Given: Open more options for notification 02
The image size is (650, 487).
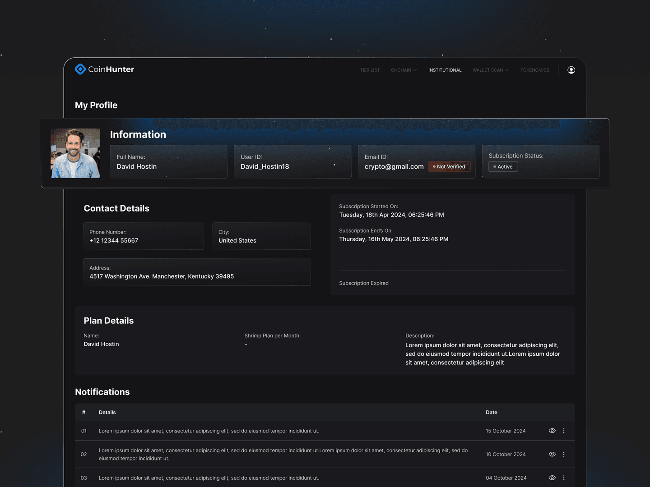Looking at the screenshot, I should [x=564, y=454].
